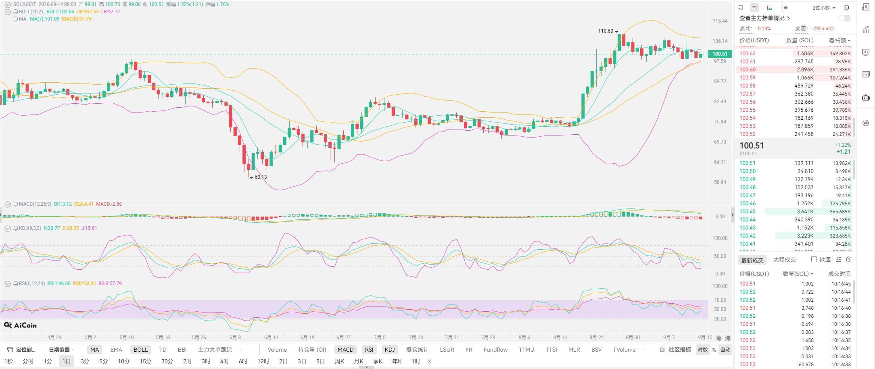The image size is (875, 369).
Task: Click the swap arrows circle sidebar icon
Action: point(866,123)
